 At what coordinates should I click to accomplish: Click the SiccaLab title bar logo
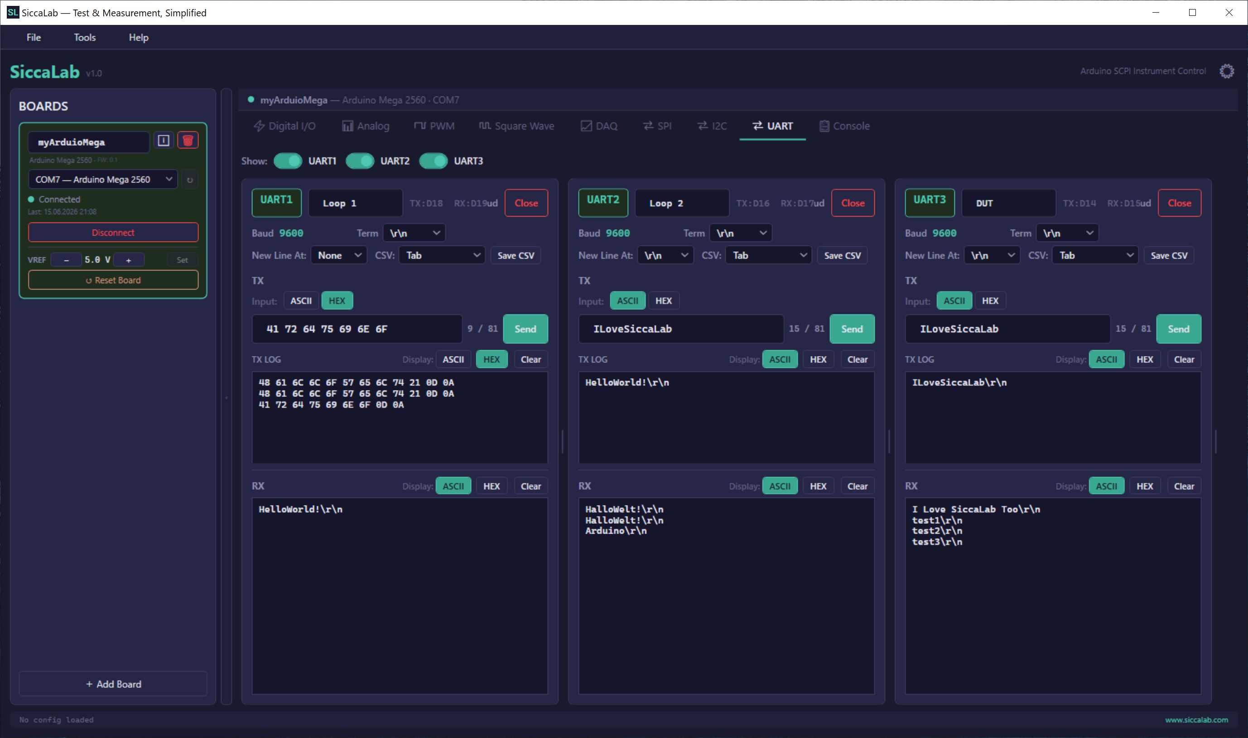click(x=12, y=12)
